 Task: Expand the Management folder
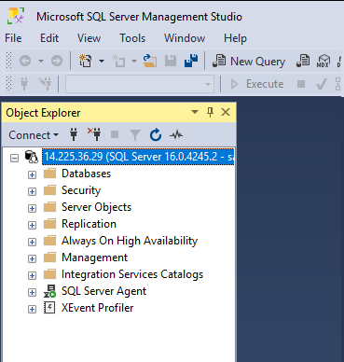[32, 258]
